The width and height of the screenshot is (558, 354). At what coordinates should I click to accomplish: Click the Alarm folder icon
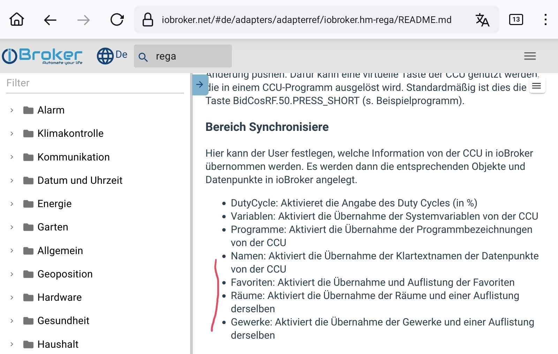(28, 110)
